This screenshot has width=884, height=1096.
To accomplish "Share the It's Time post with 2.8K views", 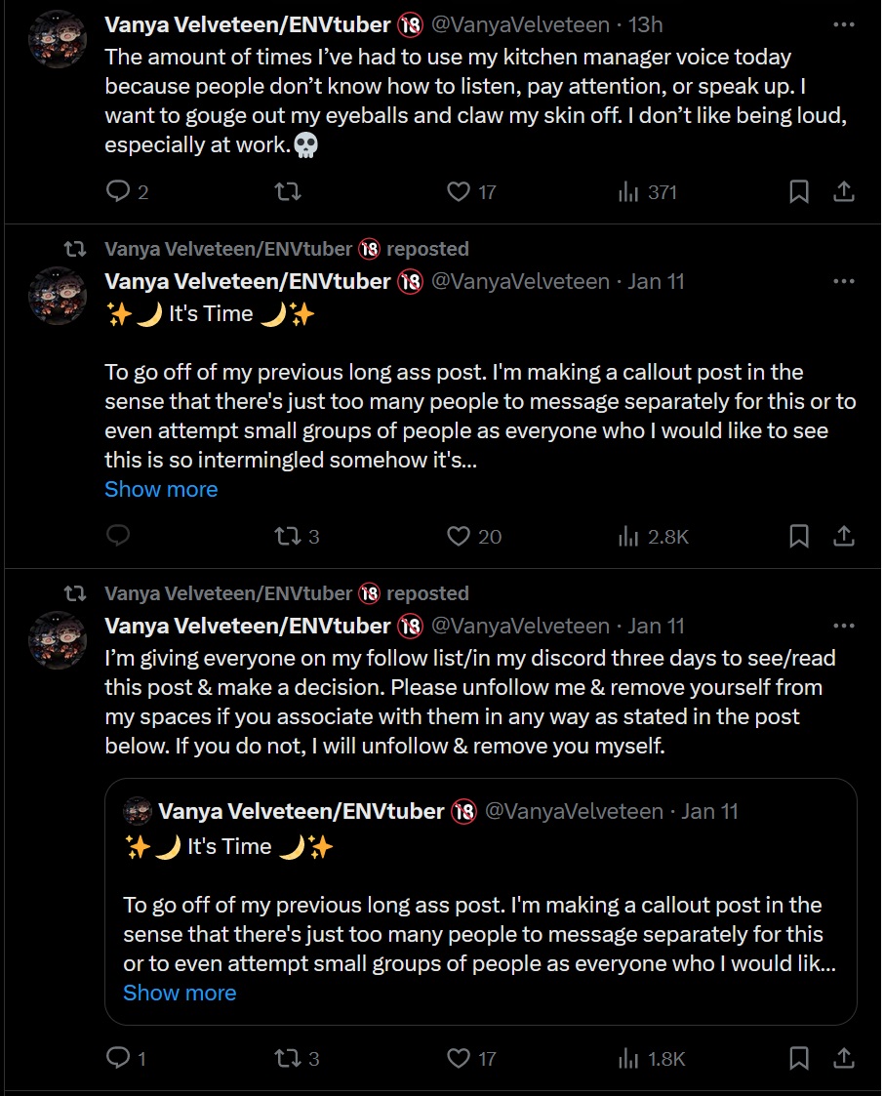I will point(843,536).
